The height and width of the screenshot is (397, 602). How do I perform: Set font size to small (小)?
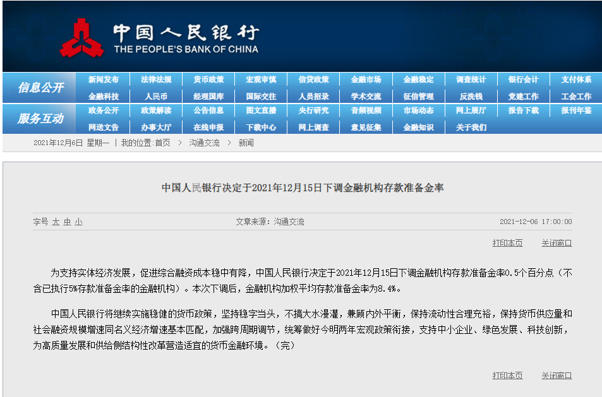tap(78, 222)
